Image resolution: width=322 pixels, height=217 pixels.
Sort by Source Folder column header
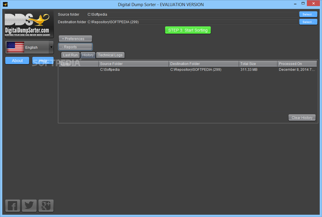click(134, 64)
